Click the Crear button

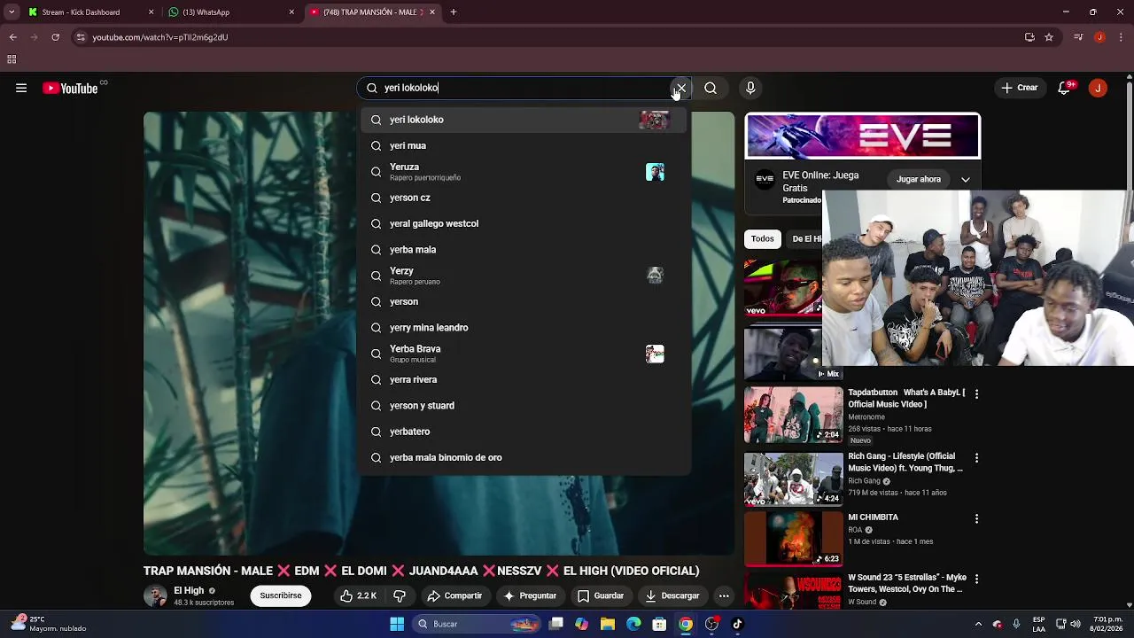[1019, 88]
